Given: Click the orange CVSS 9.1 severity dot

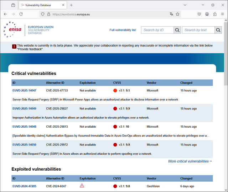Looking at the screenshot, I should point(115,91).
